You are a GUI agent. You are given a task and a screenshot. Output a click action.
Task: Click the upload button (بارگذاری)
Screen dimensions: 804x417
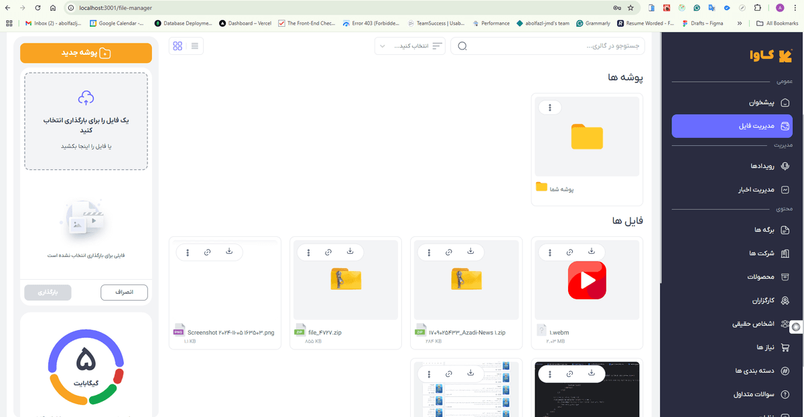click(48, 293)
